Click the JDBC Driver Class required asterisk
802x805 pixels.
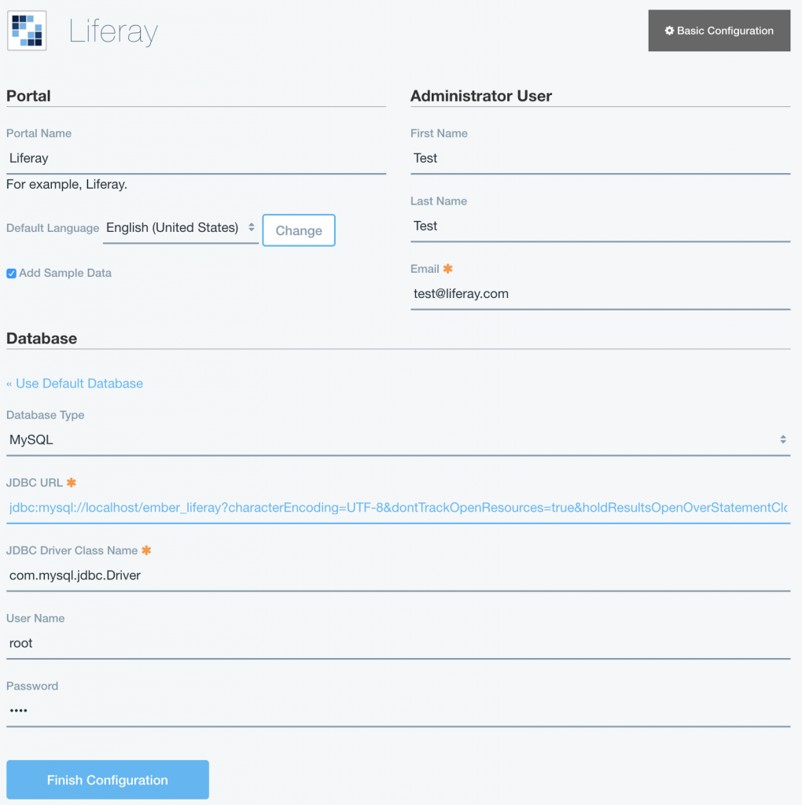click(x=146, y=550)
